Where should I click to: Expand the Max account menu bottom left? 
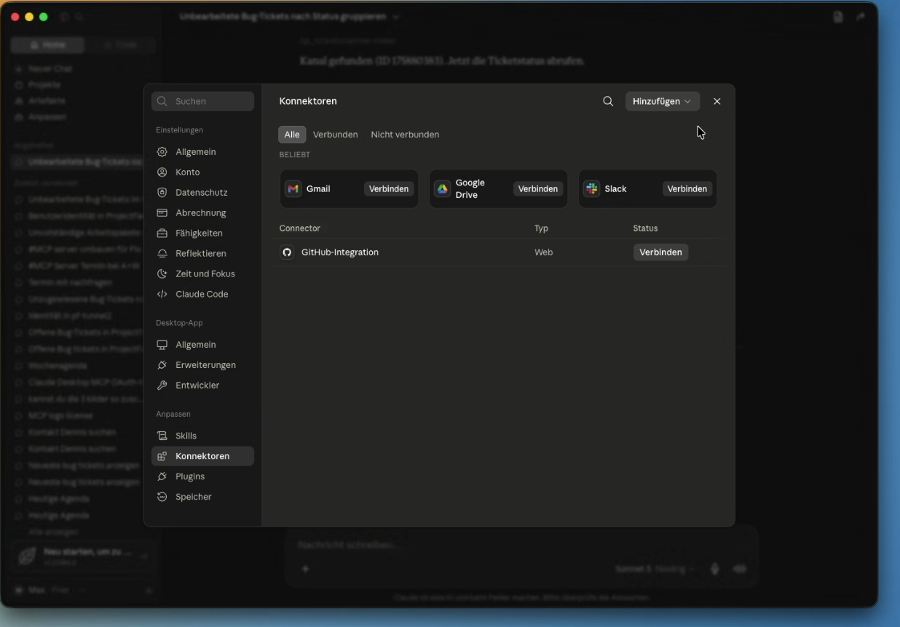point(82,590)
